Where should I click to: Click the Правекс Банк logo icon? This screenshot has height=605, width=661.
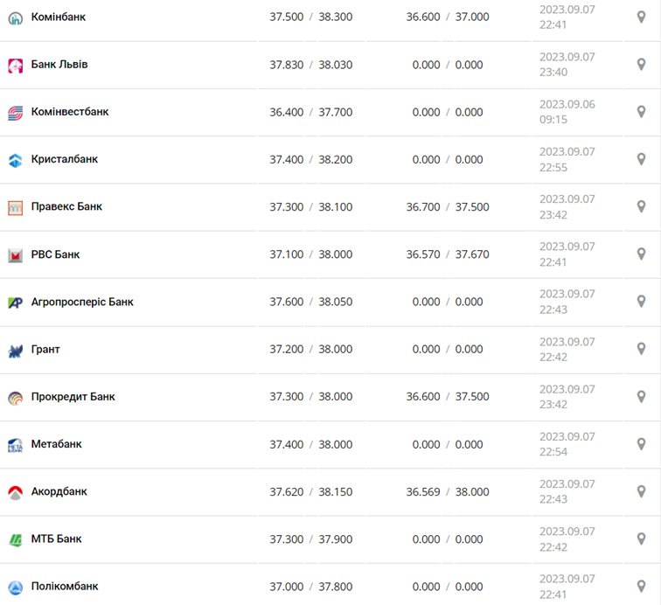pos(15,208)
